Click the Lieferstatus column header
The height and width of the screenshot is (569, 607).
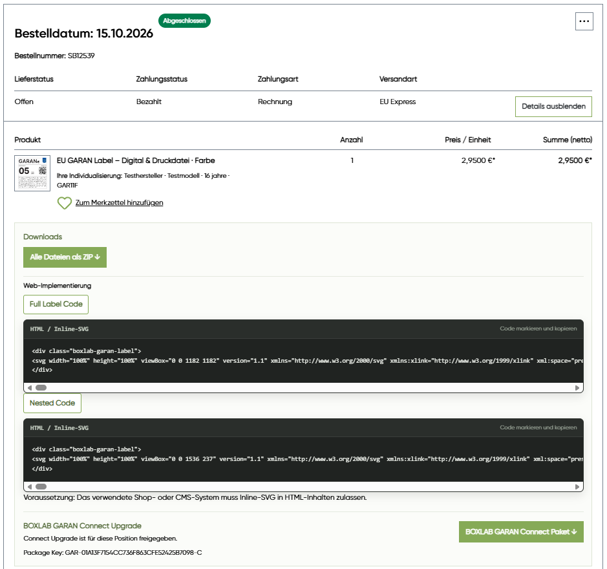click(x=34, y=79)
